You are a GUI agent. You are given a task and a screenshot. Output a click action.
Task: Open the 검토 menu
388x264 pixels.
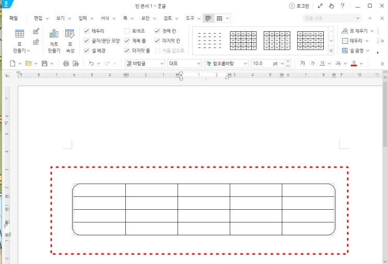[x=168, y=18]
